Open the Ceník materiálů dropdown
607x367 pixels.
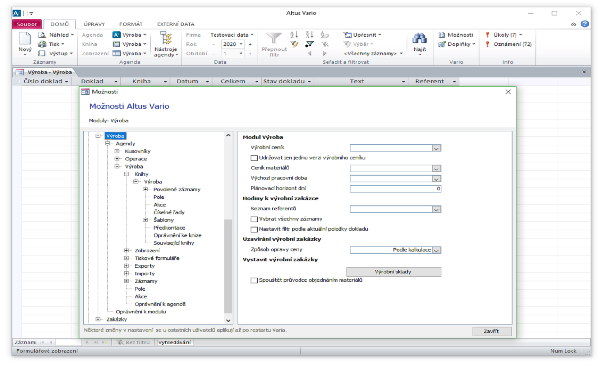click(436, 168)
